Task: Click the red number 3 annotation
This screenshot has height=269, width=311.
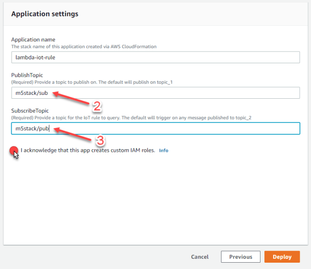Action: (100, 141)
